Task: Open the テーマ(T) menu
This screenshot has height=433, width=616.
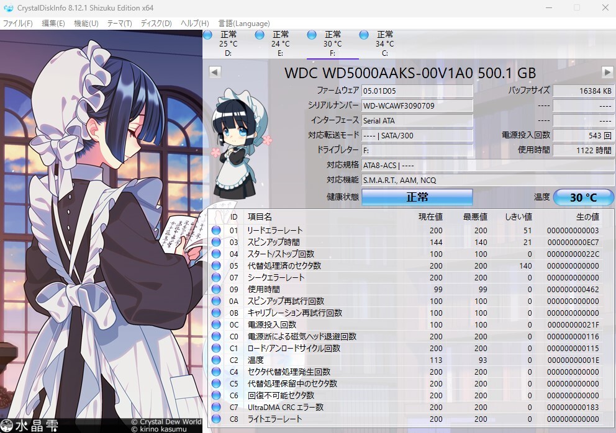Action: point(119,24)
